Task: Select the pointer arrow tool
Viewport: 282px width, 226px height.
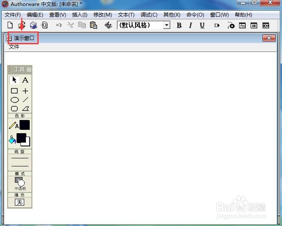Action: [x=14, y=80]
